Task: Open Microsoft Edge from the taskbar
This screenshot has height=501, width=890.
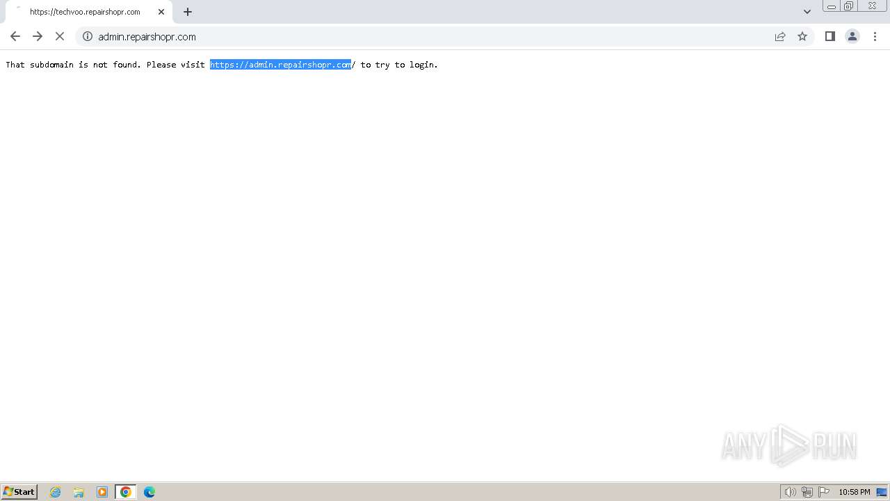Action: pyautogui.click(x=149, y=492)
